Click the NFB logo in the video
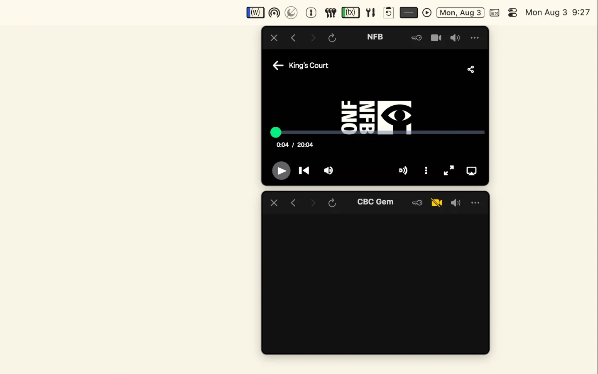Screen dimensions: 598x374 (x=376, y=118)
